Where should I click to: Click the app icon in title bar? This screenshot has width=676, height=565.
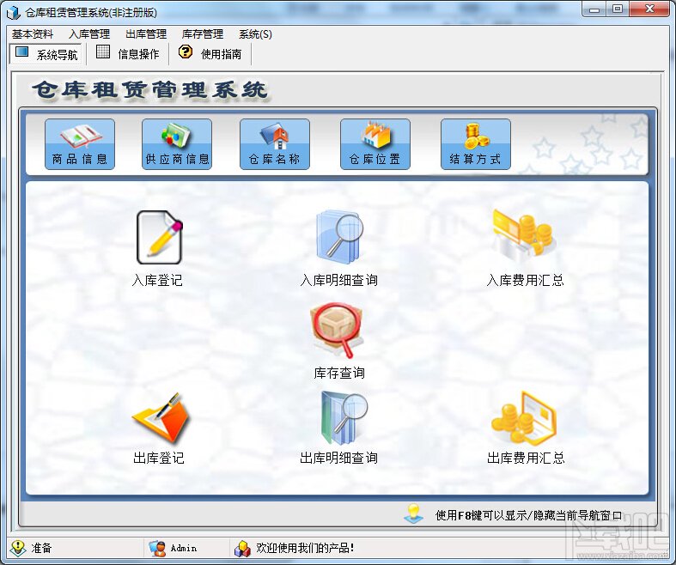coord(14,12)
